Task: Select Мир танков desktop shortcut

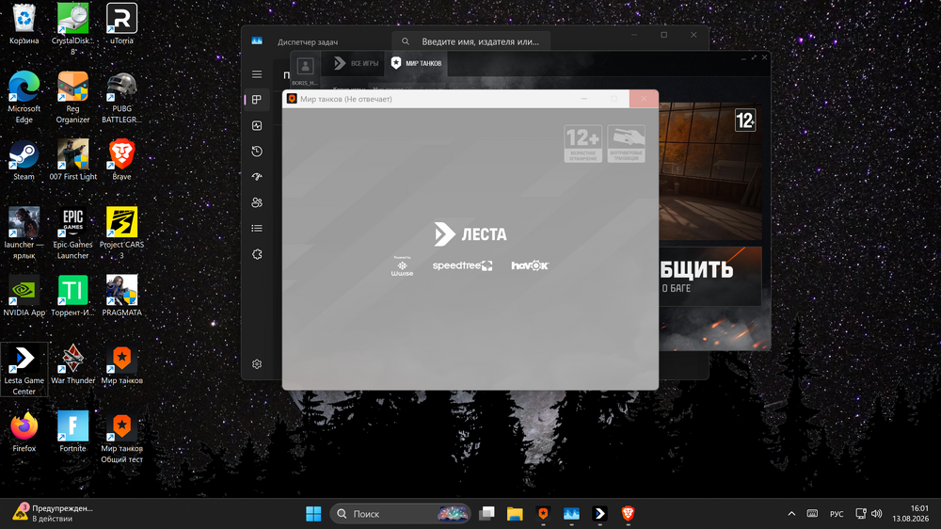Action: pyautogui.click(x=121, y=363)
